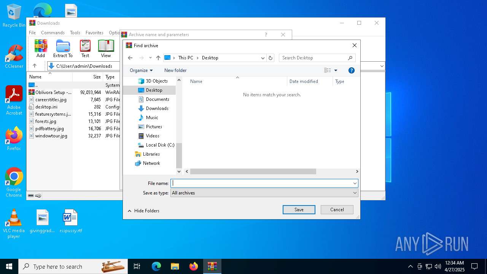Click the New folder button
Screen dimensions: 487x274
(x=175, y=70)
